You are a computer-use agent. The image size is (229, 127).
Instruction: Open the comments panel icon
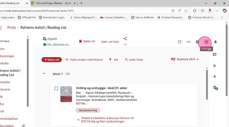[215, 55]
